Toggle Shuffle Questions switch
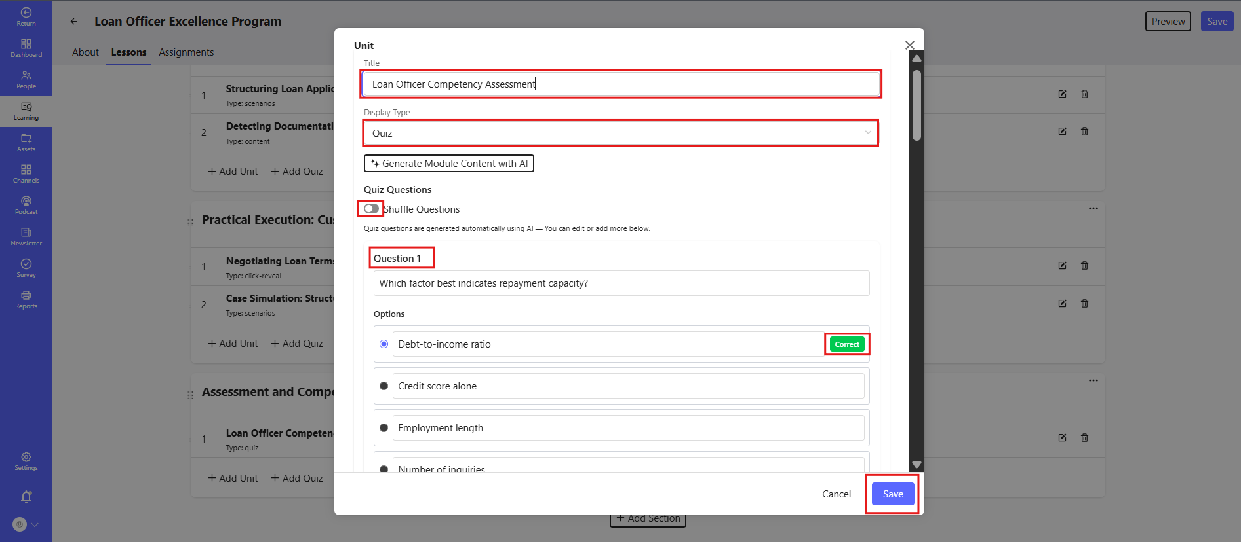This screenshot has width=1241, height=542. 371,209
